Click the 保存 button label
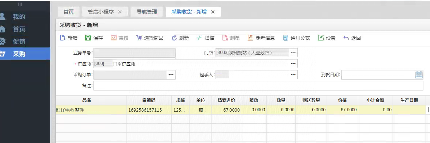 pos(98,38)
